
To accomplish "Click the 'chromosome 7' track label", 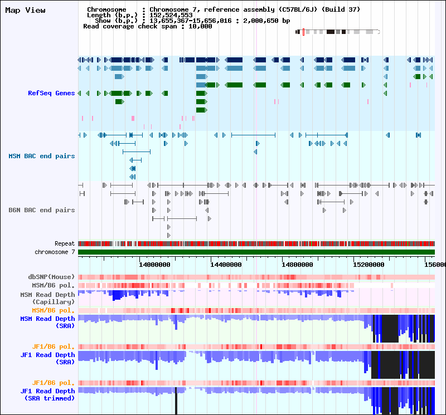I will click(55, 252).
